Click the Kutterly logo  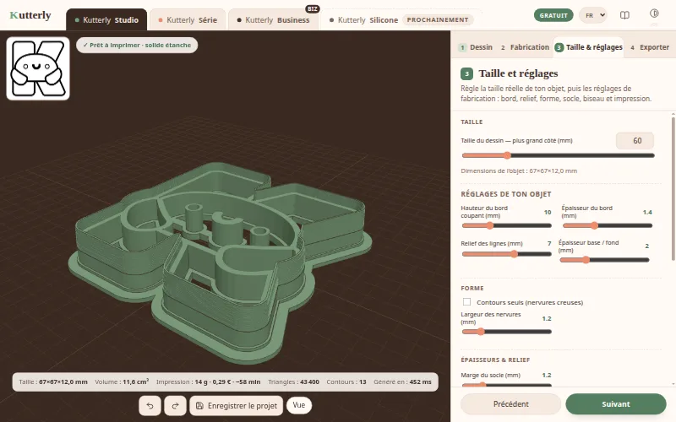tap(30, 15)
